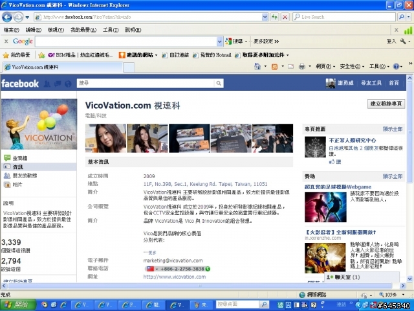Click the Add to favorites bar icon
Screen dimensions: 414x311
tap(41, 55)
